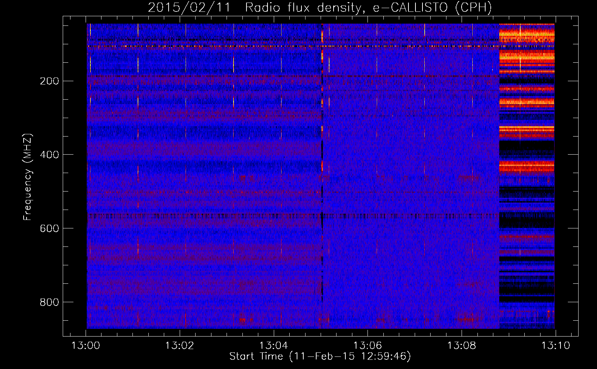Click the 600 frequency tick label
Screen dimensions: 597x369
[49, 229]
